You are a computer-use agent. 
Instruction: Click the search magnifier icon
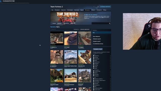point(110,24)
